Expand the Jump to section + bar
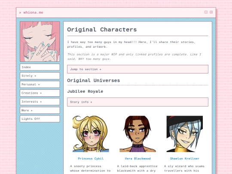This screenshot has width=232, height=174. (x=137, y=69)
